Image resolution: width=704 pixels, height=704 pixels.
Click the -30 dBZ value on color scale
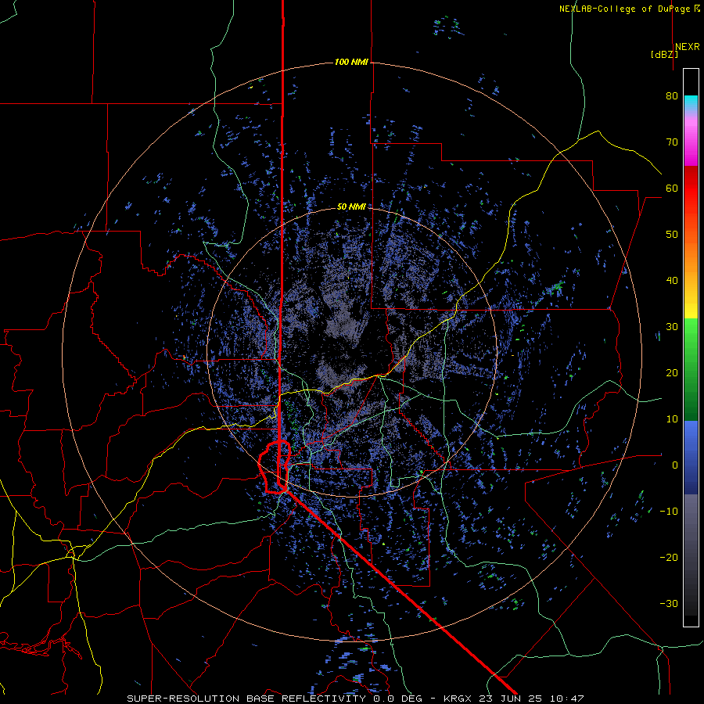coord(669,604)
